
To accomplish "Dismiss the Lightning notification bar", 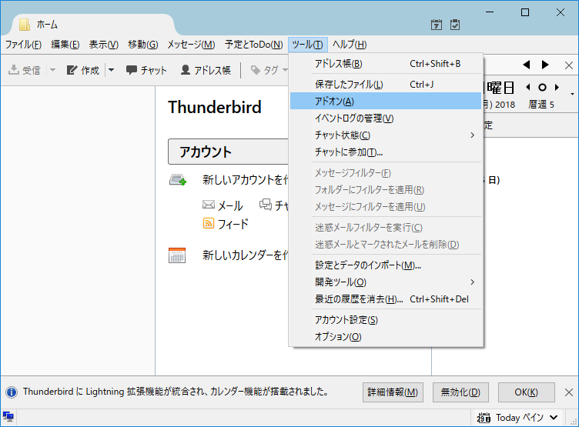I will click(x=569, y=392).
